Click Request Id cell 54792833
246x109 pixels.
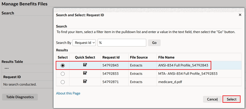(111, 73)
